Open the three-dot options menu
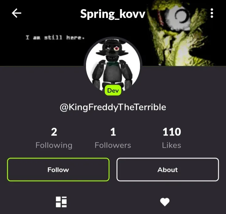 [x=212, y=13]
